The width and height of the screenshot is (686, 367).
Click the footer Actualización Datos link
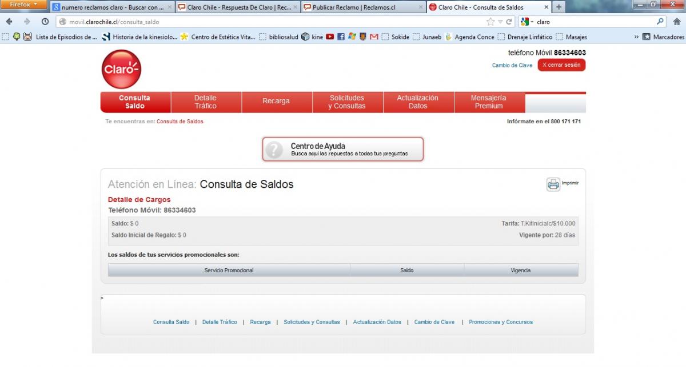pos(377,322)
